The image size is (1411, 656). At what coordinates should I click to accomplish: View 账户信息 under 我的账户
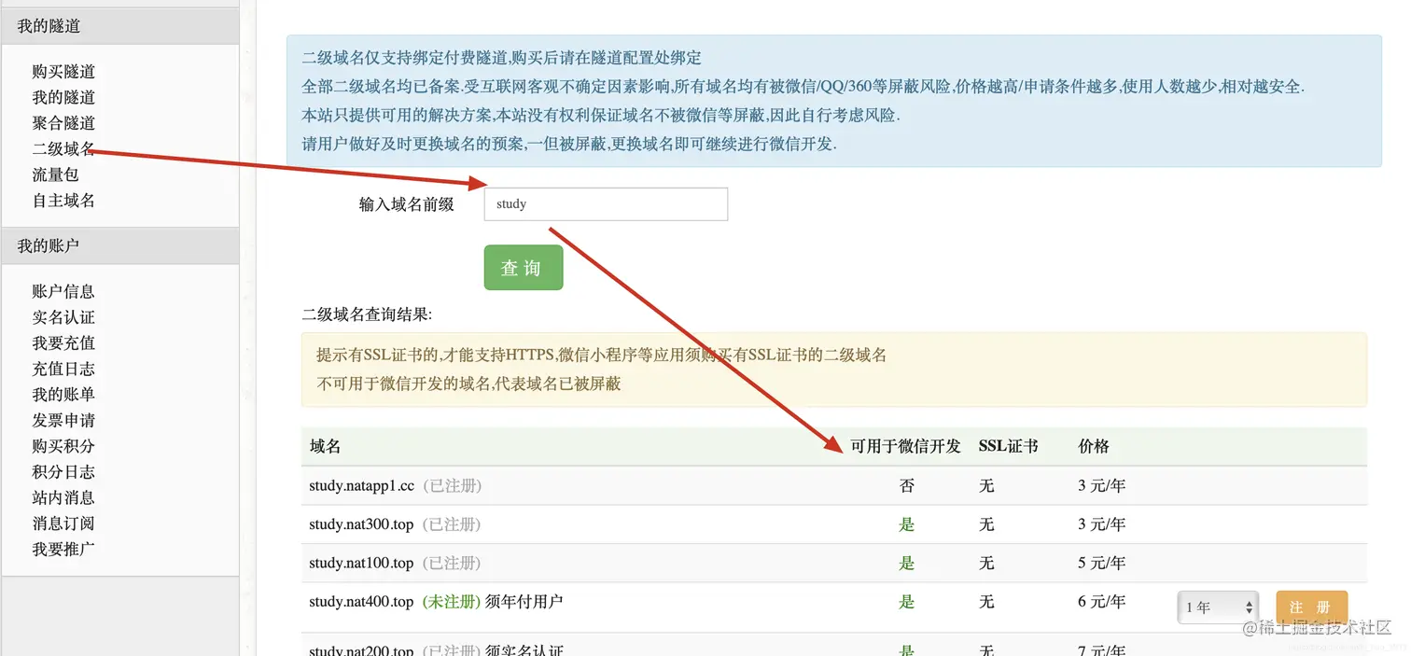[x=62, y=291]
